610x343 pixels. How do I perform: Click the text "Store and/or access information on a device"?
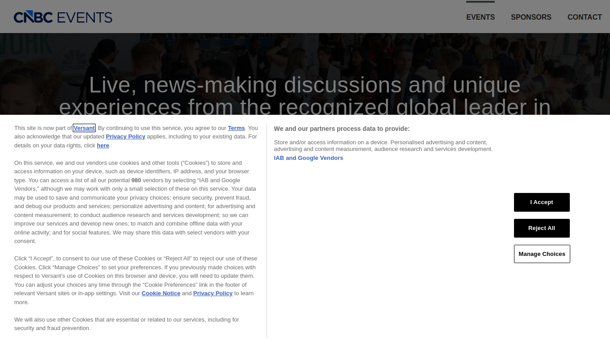pyautogui.click(x=331, y=142)
